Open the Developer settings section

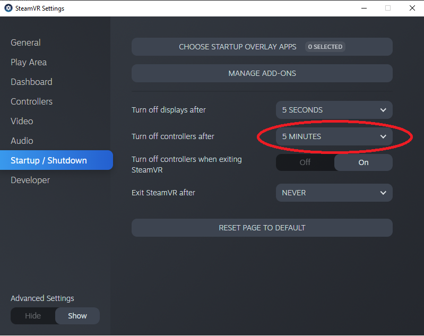(30, 180)
